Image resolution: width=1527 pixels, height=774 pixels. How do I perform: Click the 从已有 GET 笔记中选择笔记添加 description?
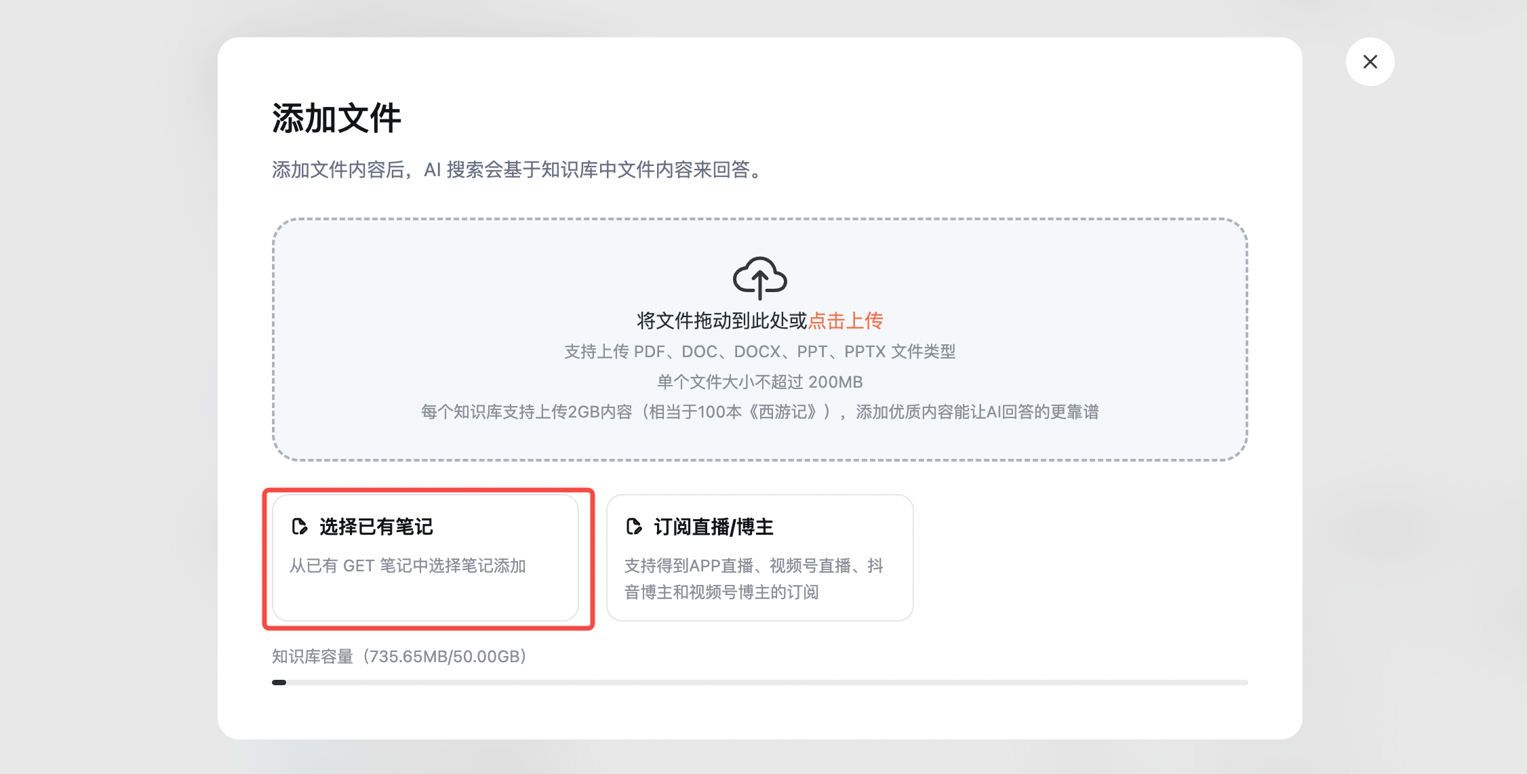point(408,566)
